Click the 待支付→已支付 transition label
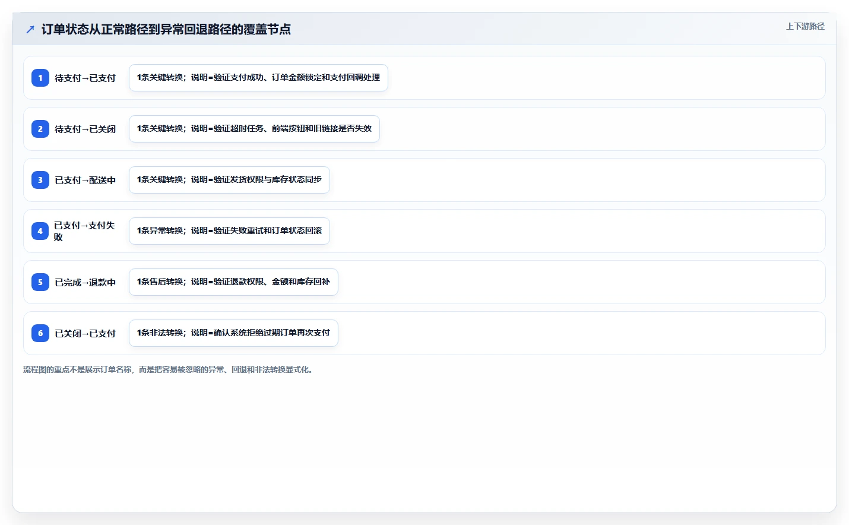Screen dimensions: 849x525 [85, 78]
